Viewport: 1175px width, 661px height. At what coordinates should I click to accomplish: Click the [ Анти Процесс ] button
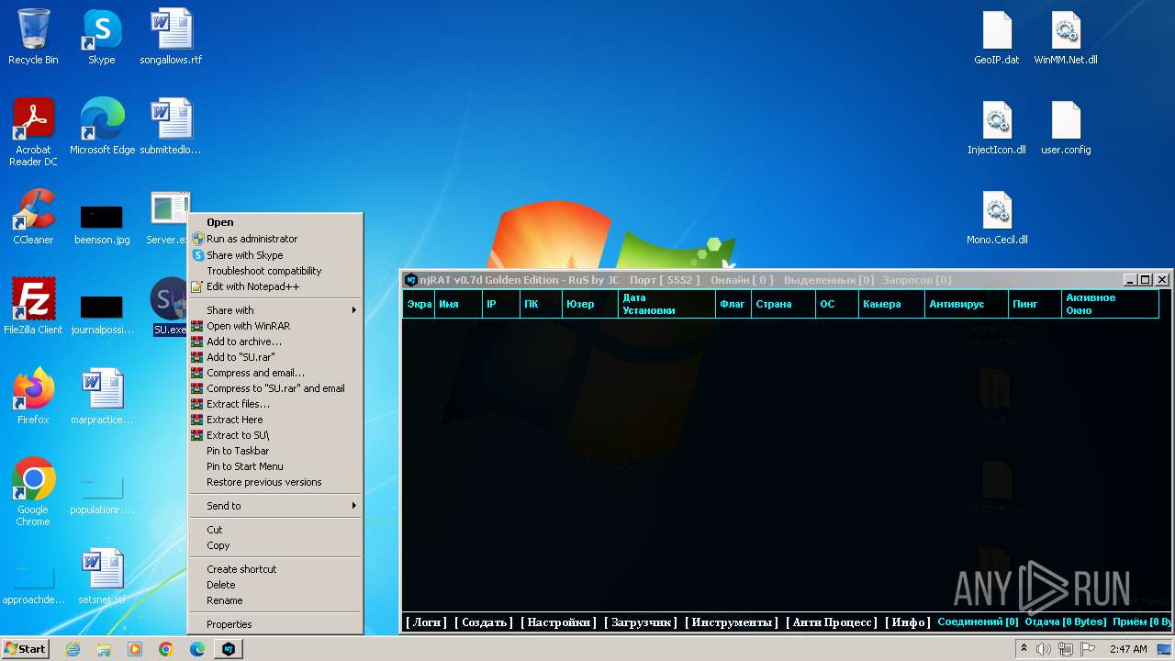(x=832, y=622)
